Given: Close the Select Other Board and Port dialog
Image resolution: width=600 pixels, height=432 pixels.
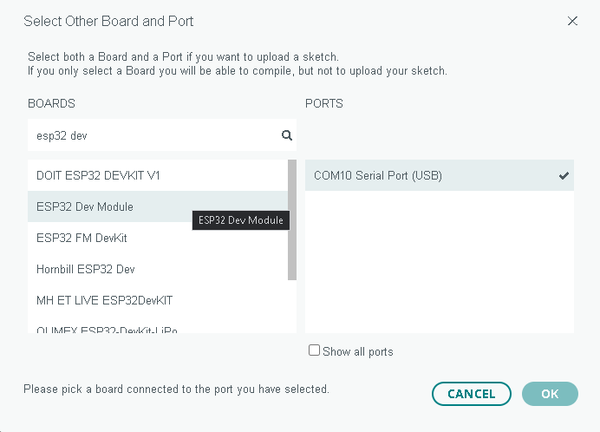Looking at the screenshot, I should click(572, 21).
